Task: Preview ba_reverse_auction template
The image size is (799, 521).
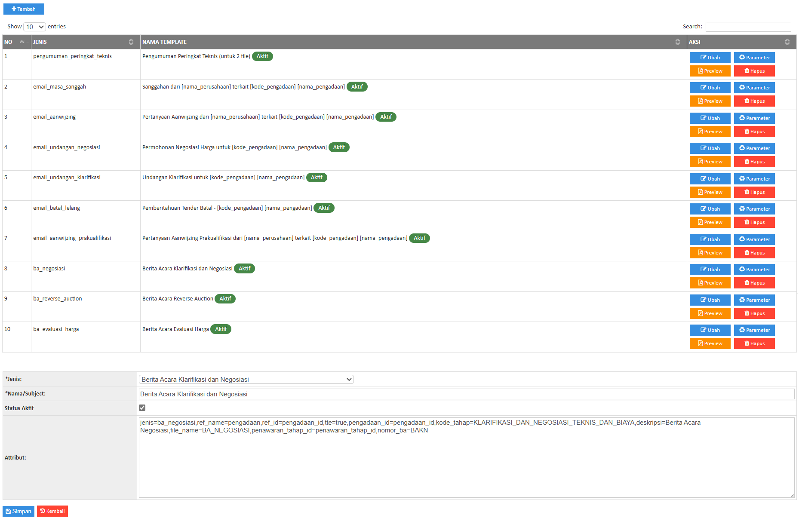Action: coord(710,313)
